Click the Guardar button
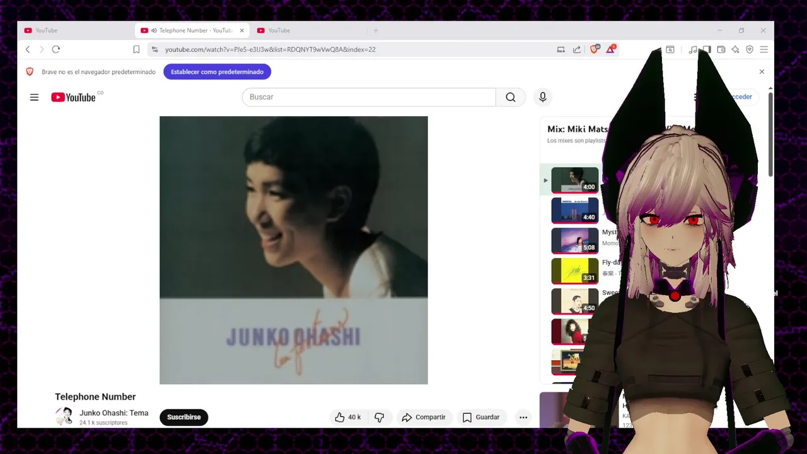 481,417
